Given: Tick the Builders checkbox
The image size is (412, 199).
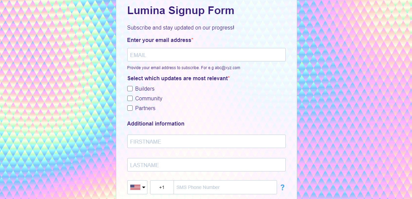Looking at the screenshot, I should coord(130,89).
